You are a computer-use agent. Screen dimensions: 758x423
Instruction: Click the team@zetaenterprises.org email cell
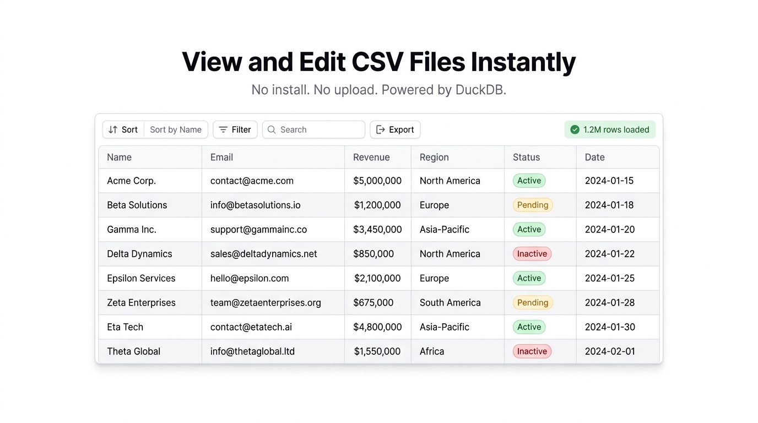273,302
